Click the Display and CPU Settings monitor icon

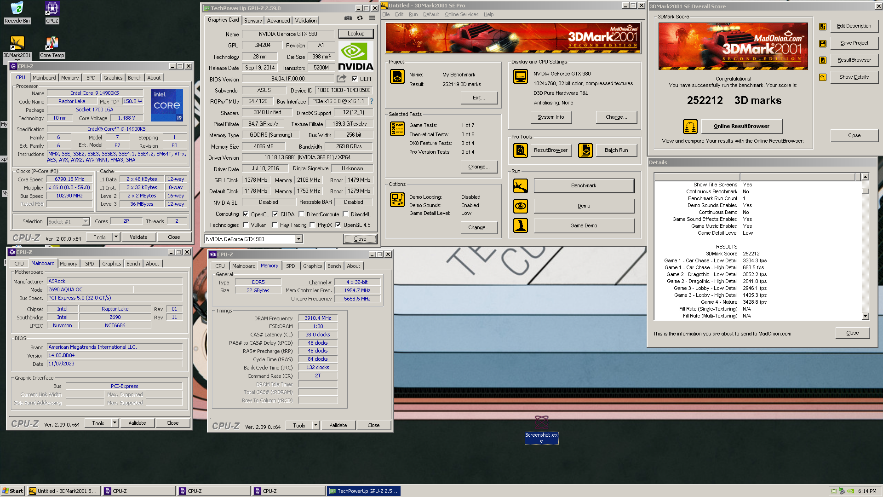click(x=520, y=76)
